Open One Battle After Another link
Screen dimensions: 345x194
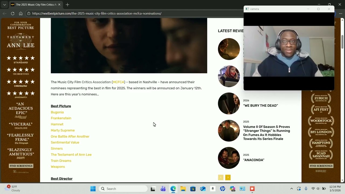(x=70, y=136)
